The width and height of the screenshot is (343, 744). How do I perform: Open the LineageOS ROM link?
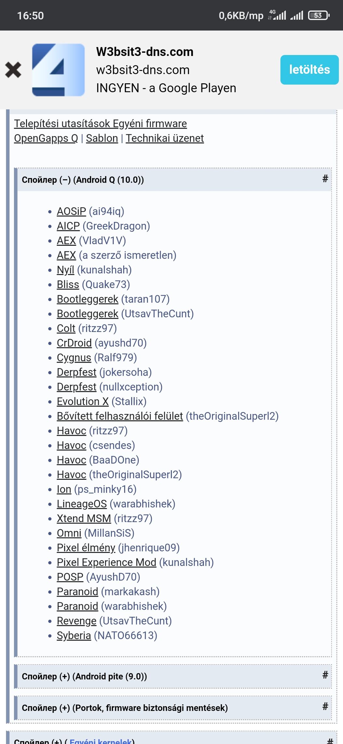(82, 504)
